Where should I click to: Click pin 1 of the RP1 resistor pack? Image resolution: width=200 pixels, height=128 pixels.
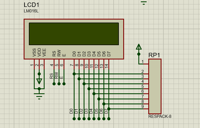click(x=143, y=64)
